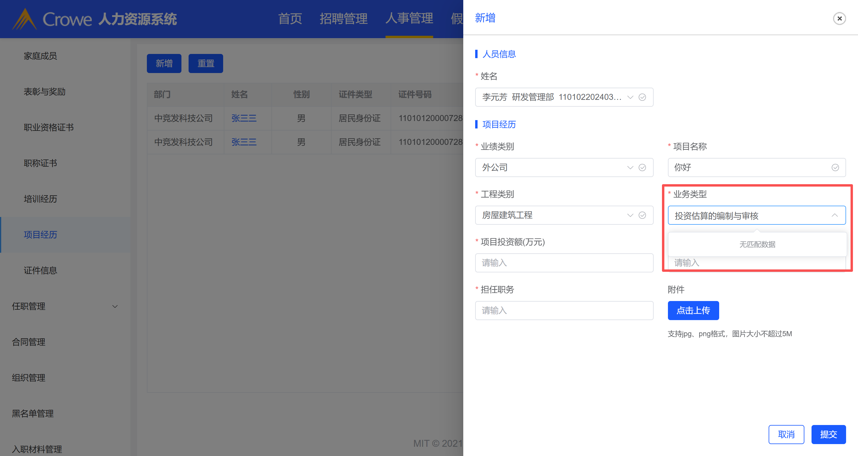Open first 张三三 name link

pyautogui.click(x=244, y=118)
